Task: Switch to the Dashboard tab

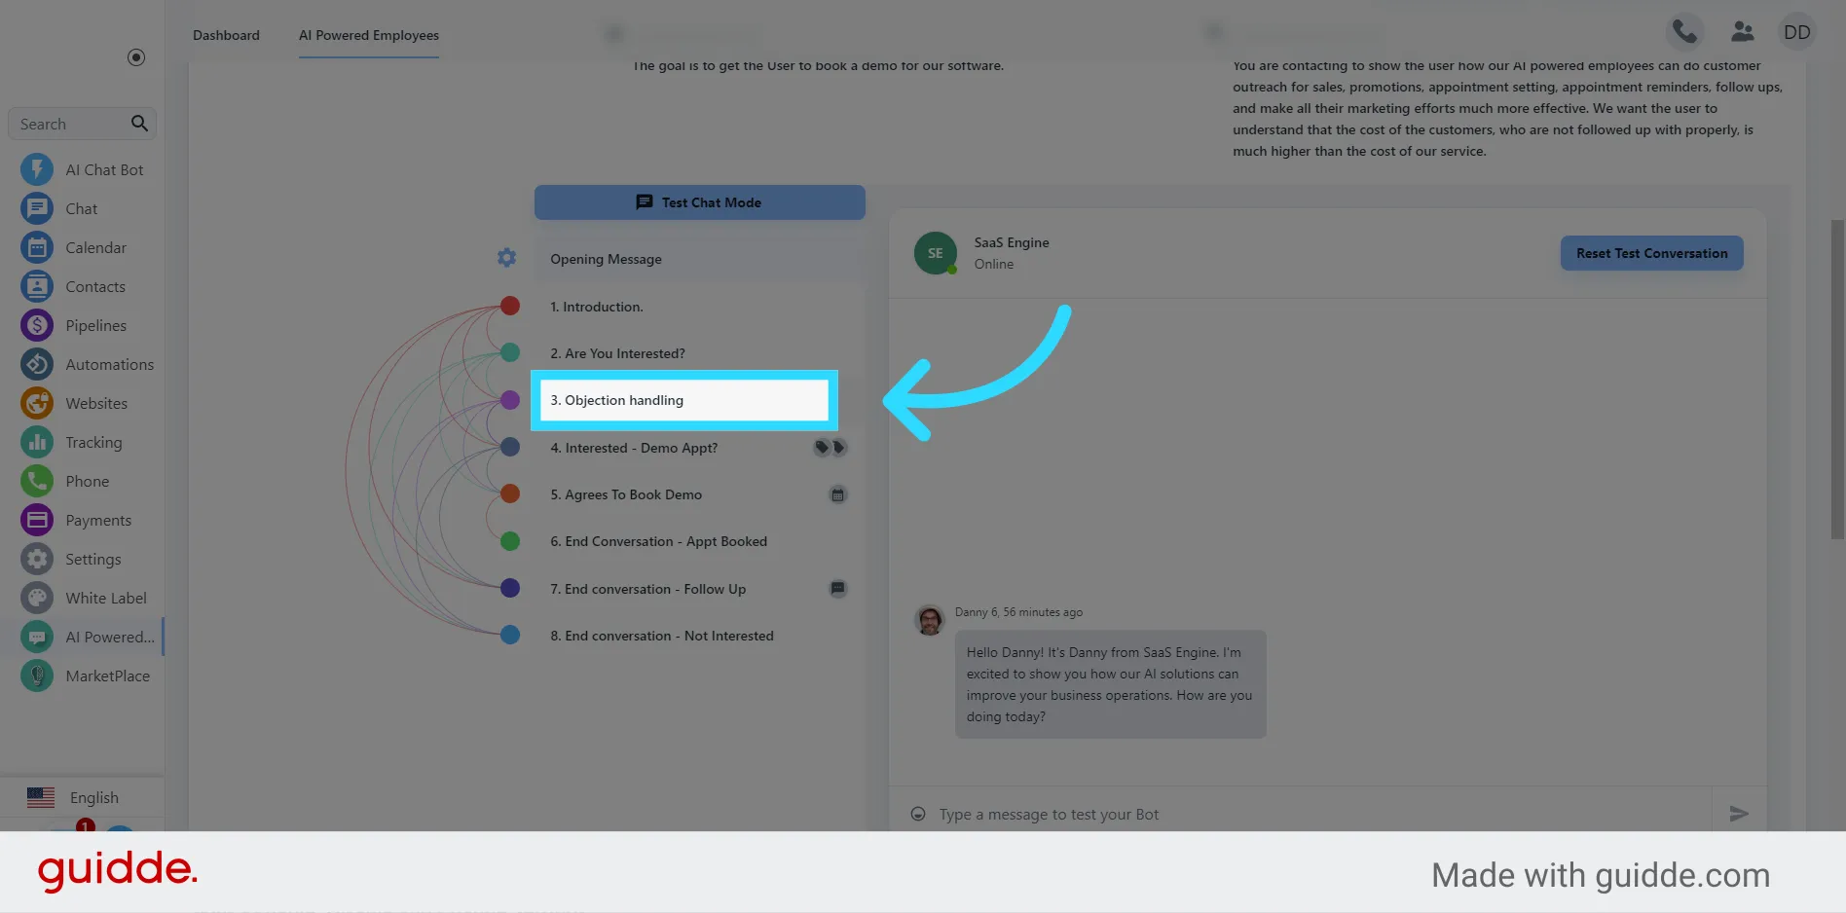Action: pyautogui.click(x=226, y=35)
